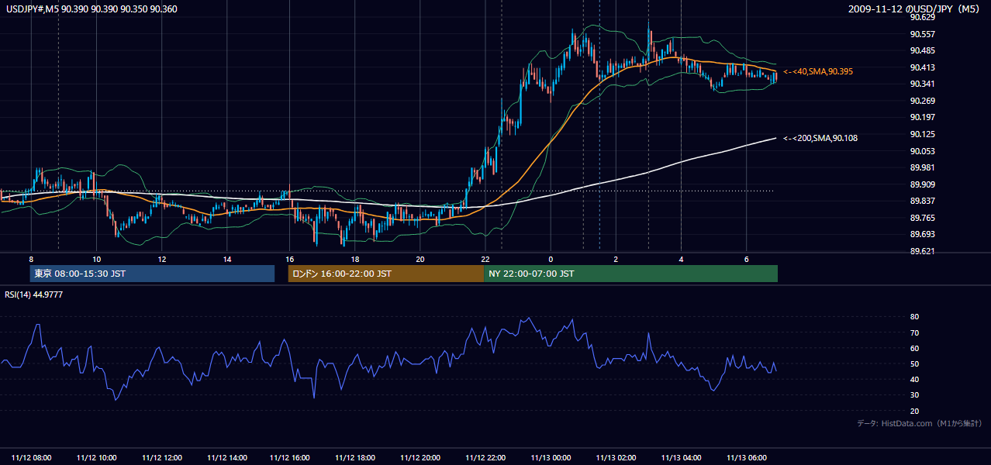Click the 89.765 price axis label
This screenshot has width=991, height=465.
tap(922, 218)
